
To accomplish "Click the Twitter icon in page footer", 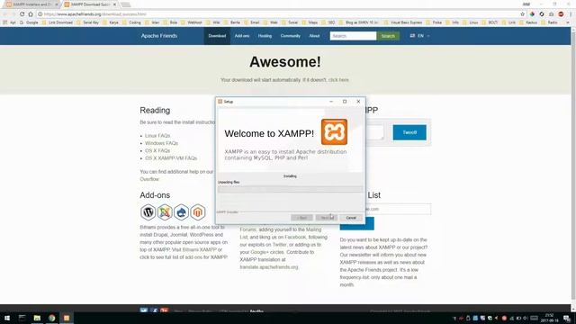I will tap(144, 310).
